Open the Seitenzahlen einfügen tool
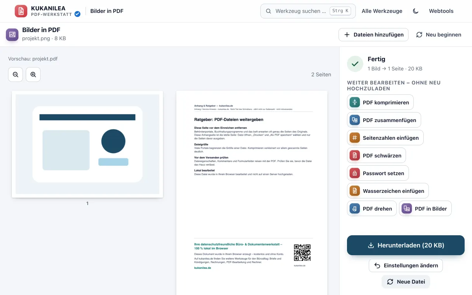Image resolution: width=472 pixels, height=295 pixels. point(385,138)
